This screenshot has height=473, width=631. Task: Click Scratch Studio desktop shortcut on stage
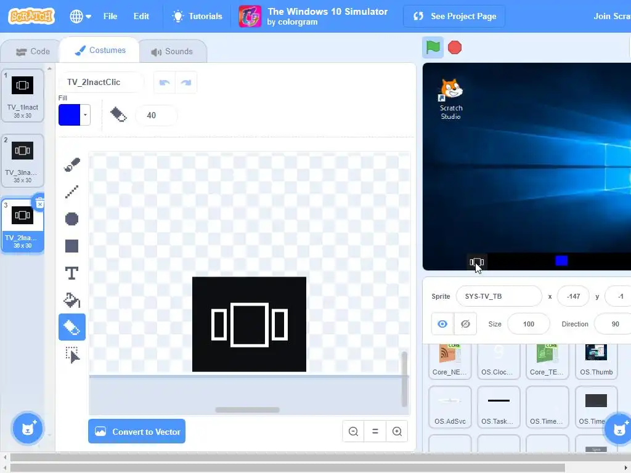pos(450,99)
